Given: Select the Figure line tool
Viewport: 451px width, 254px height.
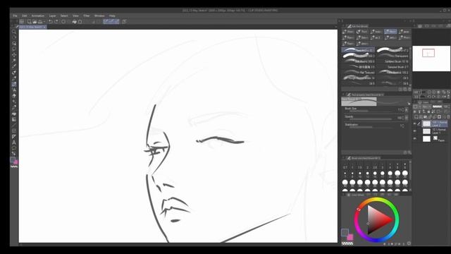Looking at the screenshot, I should click(x=14, y=126).
